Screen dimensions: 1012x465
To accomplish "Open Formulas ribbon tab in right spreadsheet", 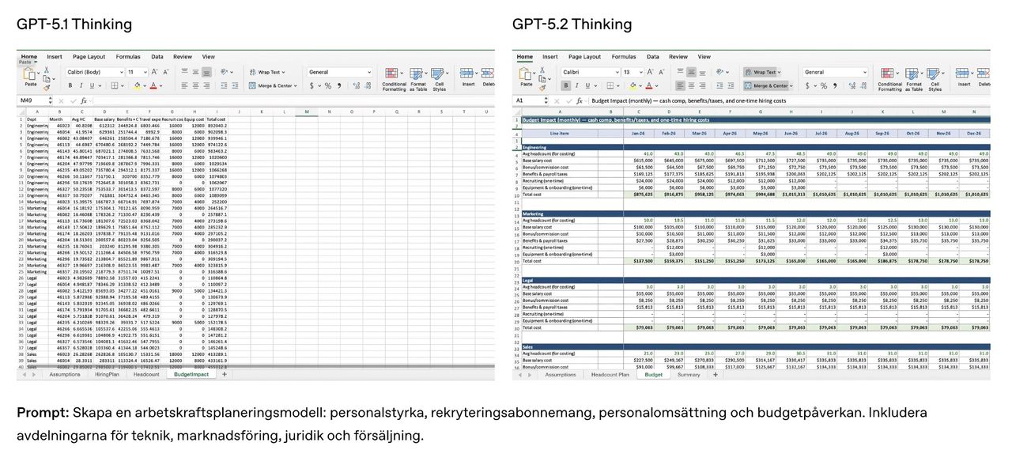I will tap(624, 57).
